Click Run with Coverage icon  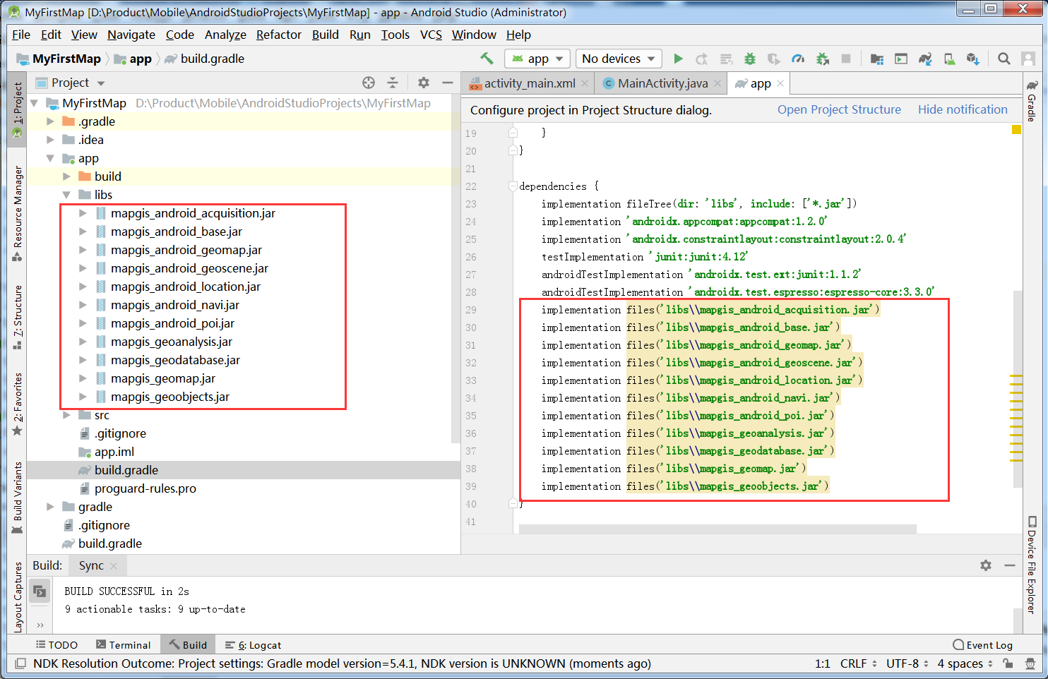774,59
